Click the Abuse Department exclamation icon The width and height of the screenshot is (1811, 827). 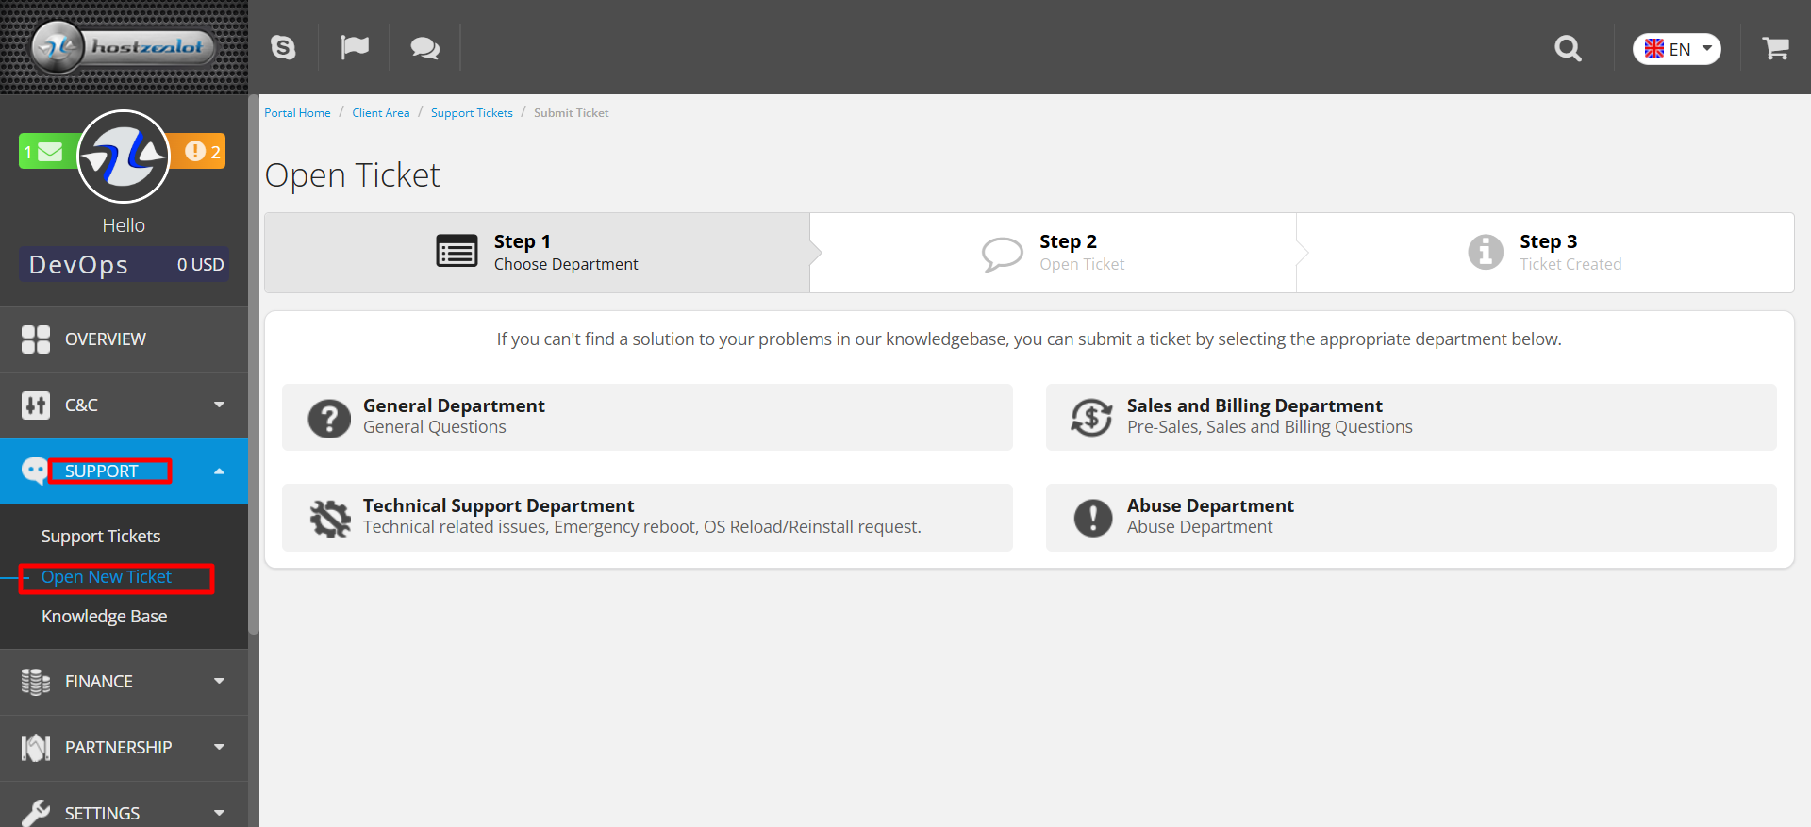(1092, 518)
